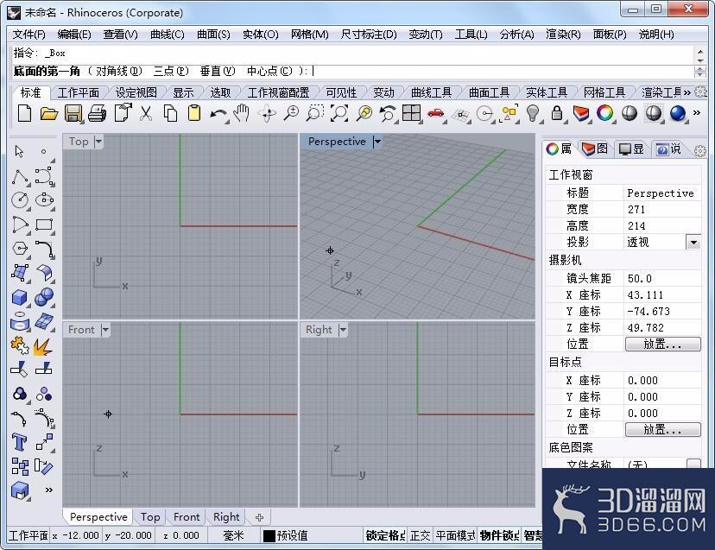Click the Copy icon in toolbar

[x=170, y=113]
